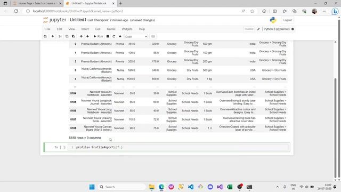
Task: Click the pencil edit-mode icon
Action: (x=258, y=29)
